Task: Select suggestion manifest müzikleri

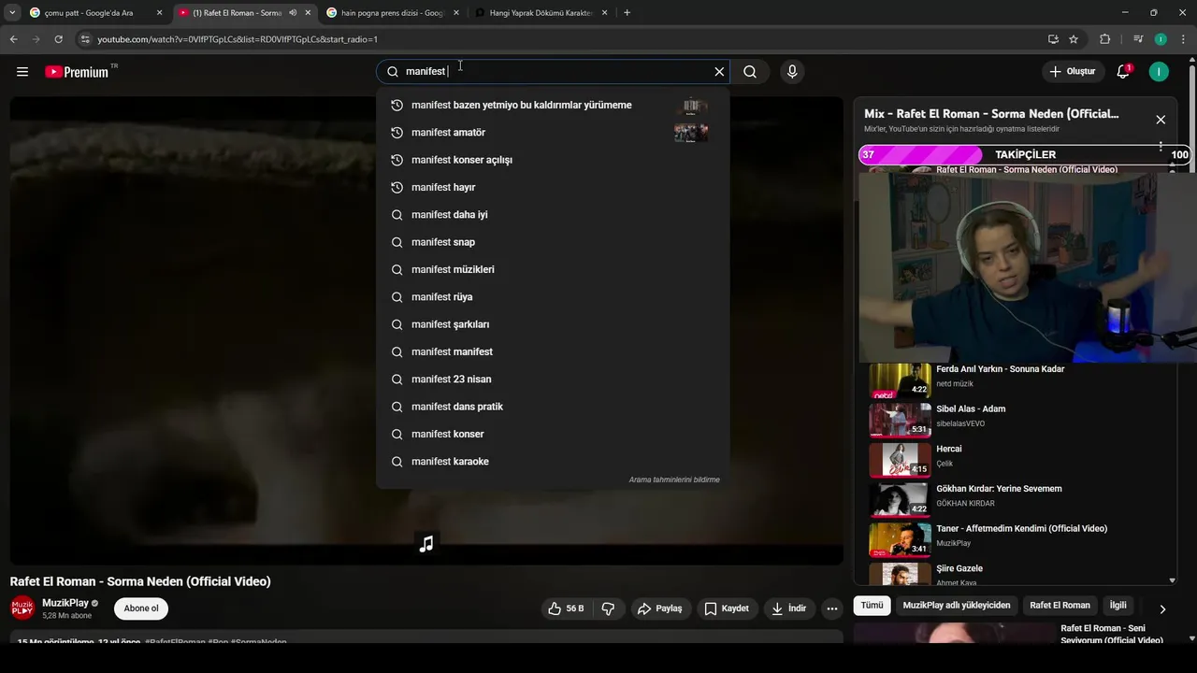Action: pos(553,269)
